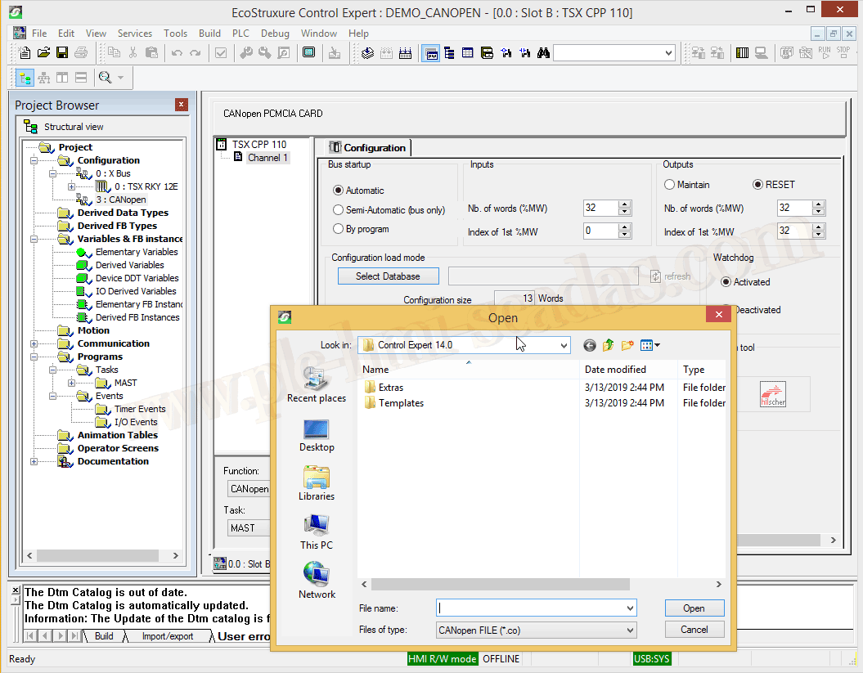The width and height of the screenshot is (863, 673).
Task: Select the By program bus startup option
Action: tap(339, 230)
